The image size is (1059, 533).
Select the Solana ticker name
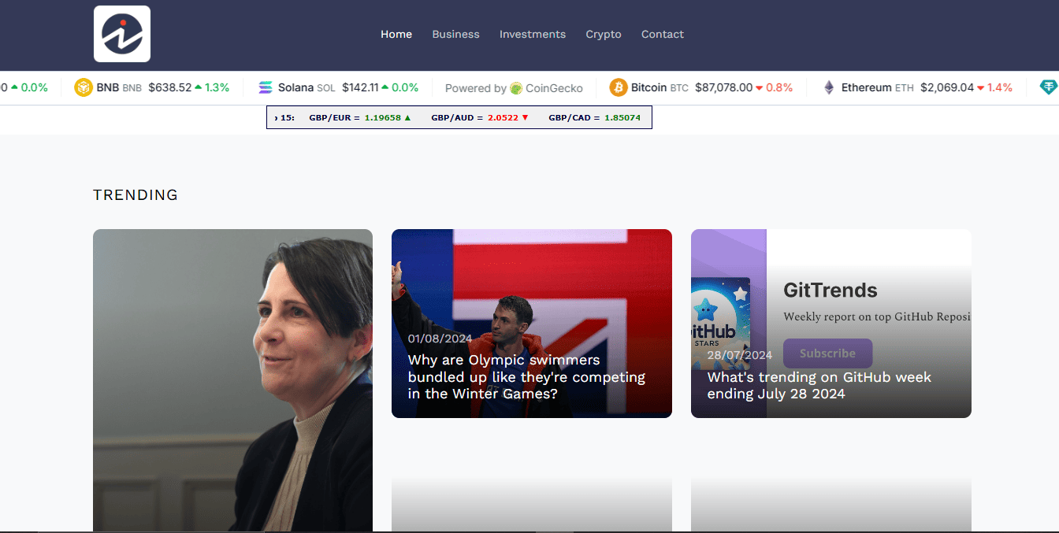295,87
